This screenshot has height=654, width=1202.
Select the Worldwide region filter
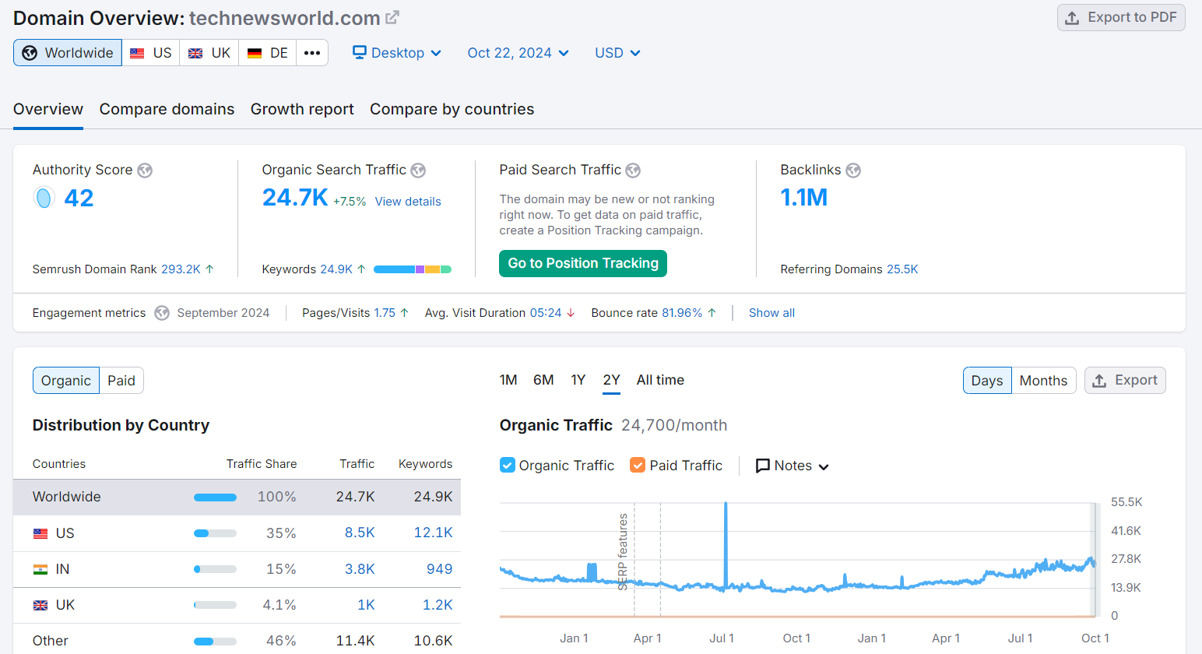pyautogui.click(x=68, y=53)
